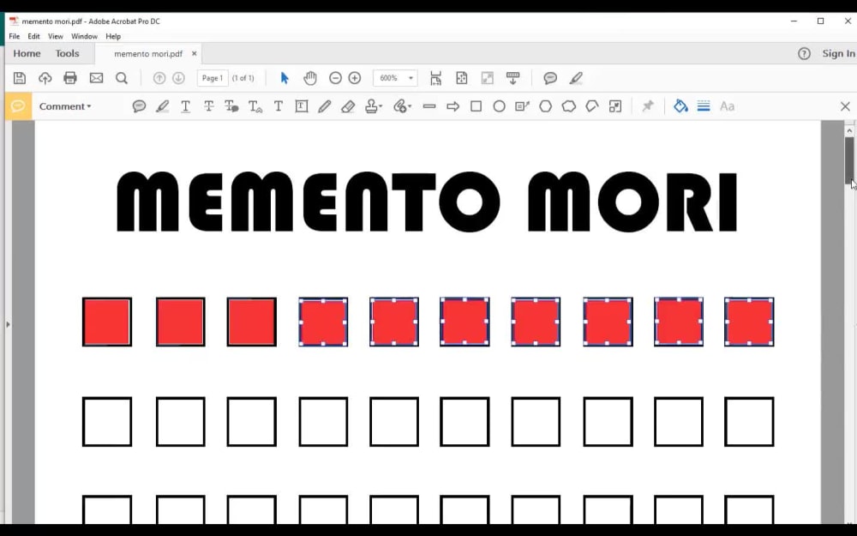The height and width of the screenshot is (536, 857).
Task: Select the Eraser tool
Action: 348,106
